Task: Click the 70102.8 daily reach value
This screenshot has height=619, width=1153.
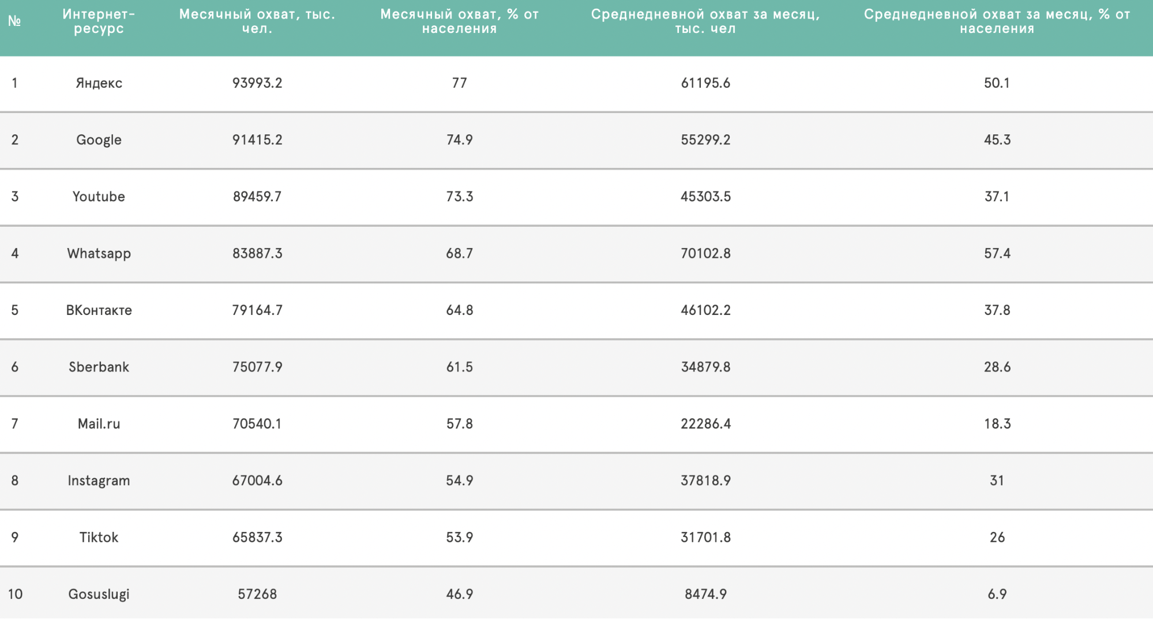Action: 705,253
